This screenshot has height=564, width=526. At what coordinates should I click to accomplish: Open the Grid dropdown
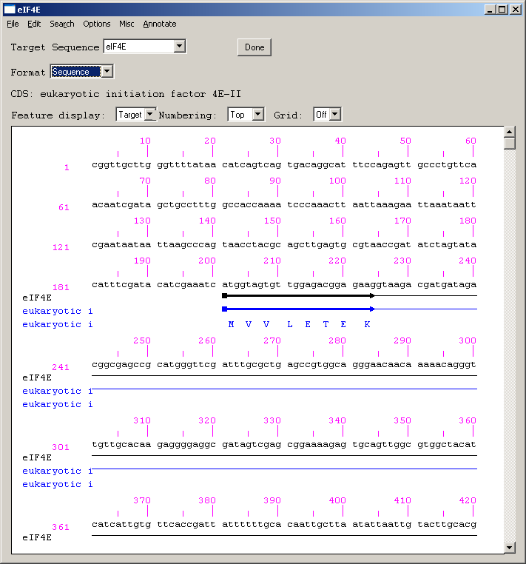pos(334,115)
